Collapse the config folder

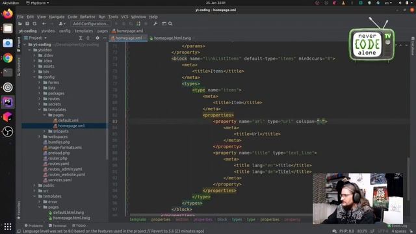34,77
